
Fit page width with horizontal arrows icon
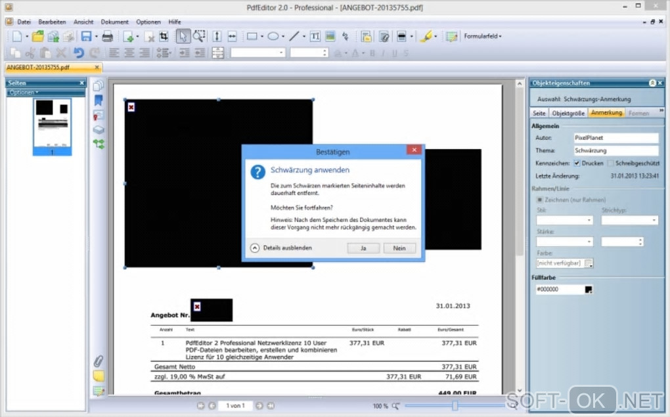coord(232,36)
